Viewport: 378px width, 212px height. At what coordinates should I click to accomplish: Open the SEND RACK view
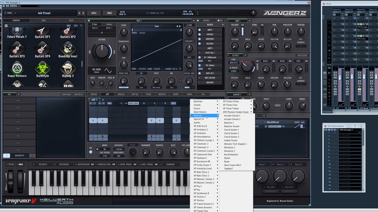pos(66,95)
